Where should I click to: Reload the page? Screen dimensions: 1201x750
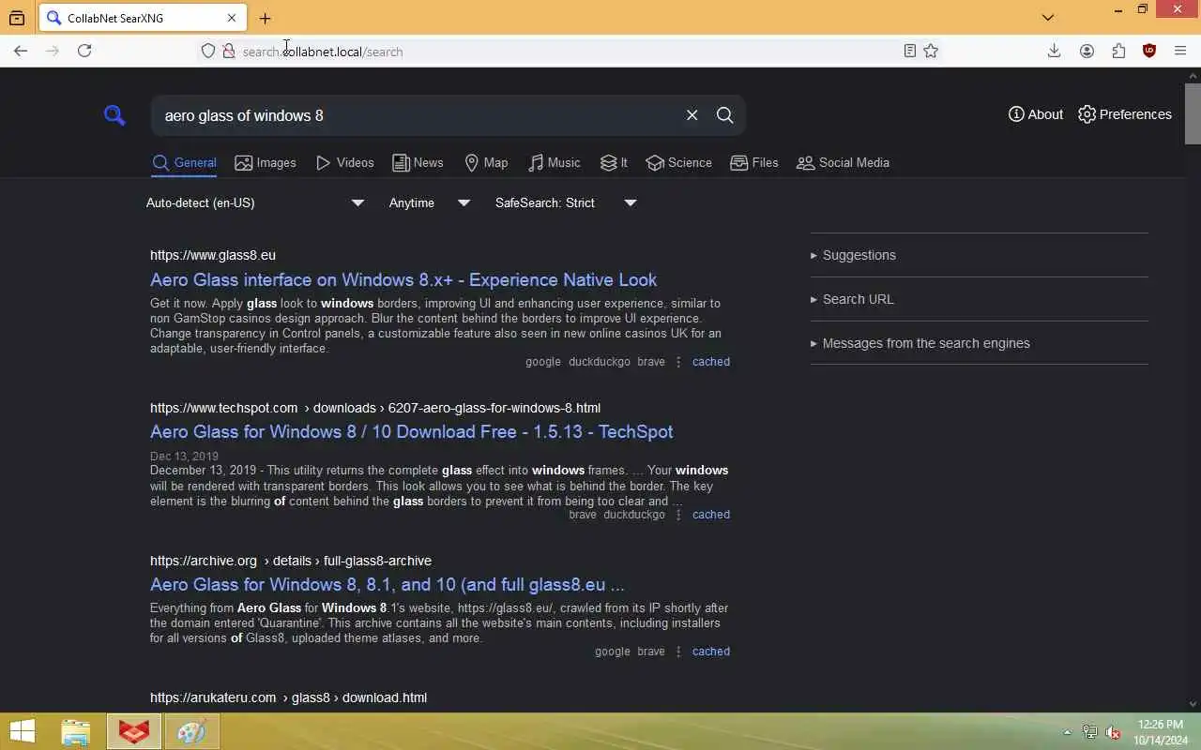(84, 52)
